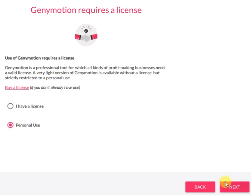251x195 pixels.
Task: Click the license description paragraph text
Action: (x=85, y=73)
